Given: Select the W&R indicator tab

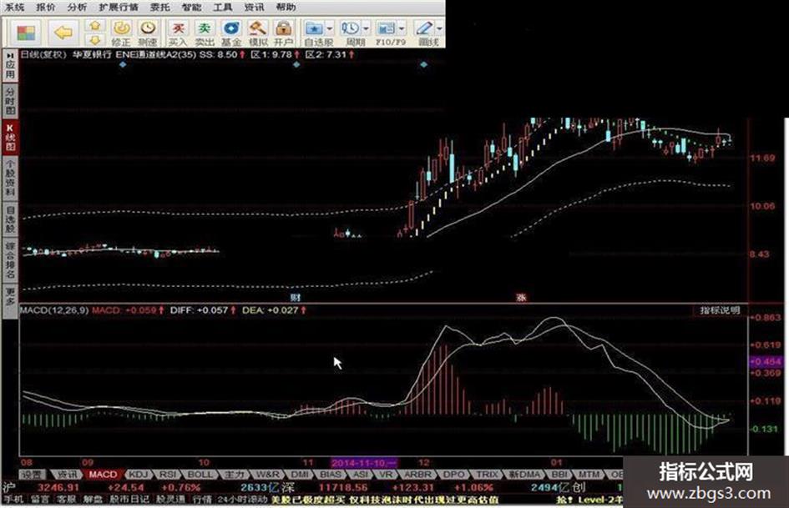Looking at the screenshot, I should click(x=267, y=475).
